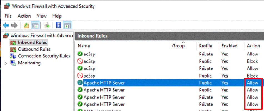264x111 pixels.
Task: Sort by the Name column header
Action: coord(84,46)
